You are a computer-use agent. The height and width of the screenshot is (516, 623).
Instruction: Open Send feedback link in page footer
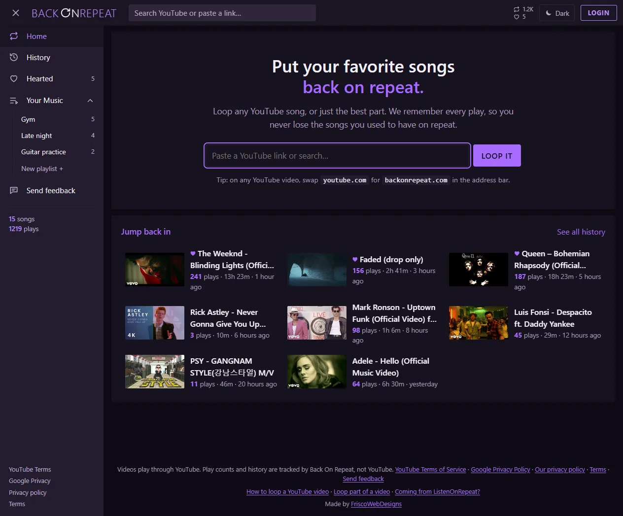pos(363,479)
